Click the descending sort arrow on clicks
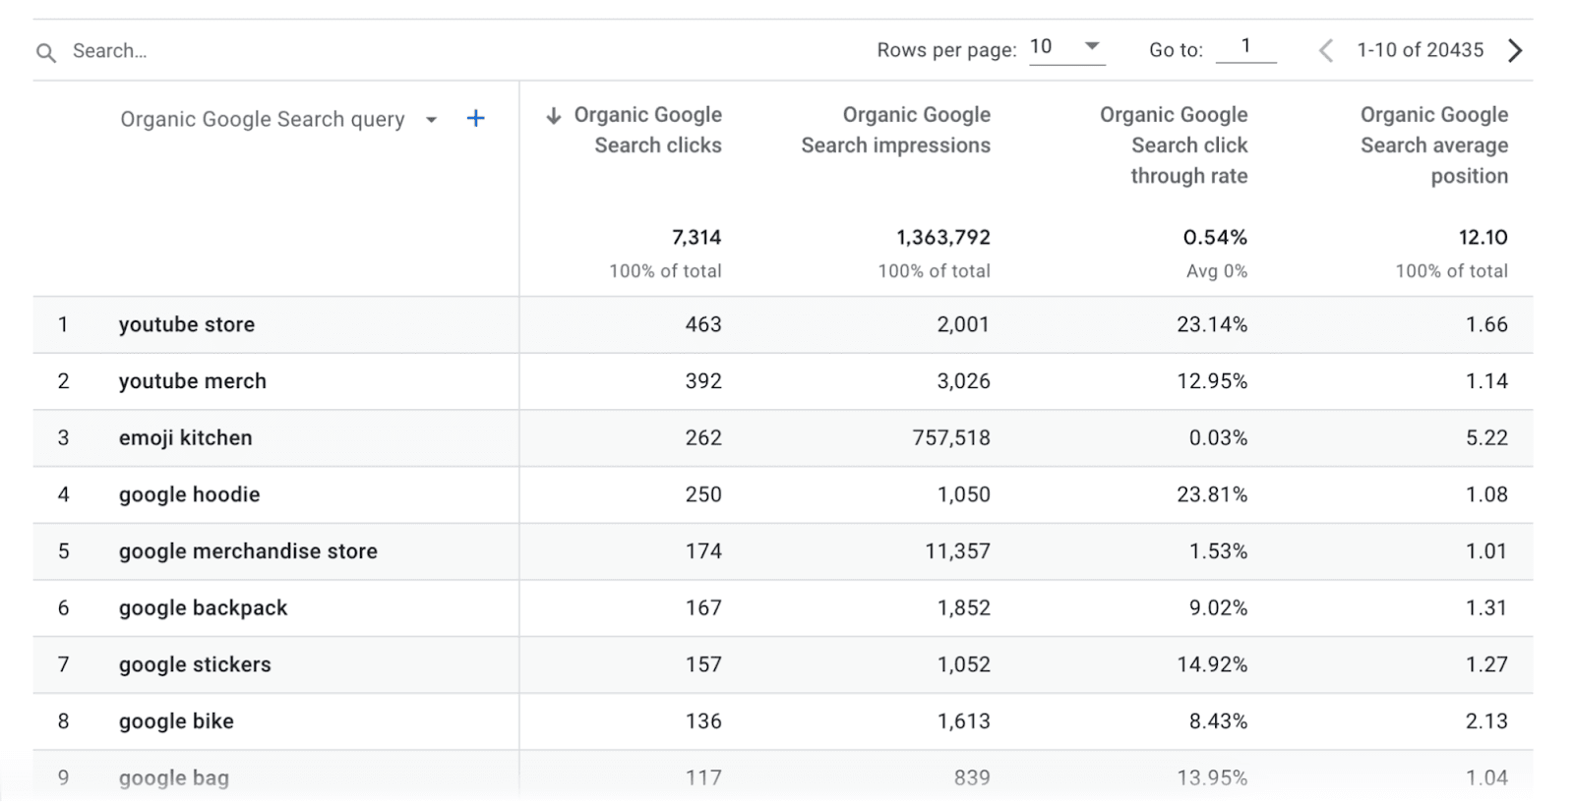Viewport: 1574px width, 802px height. tap(554, 116)
